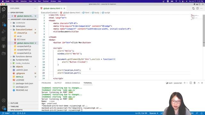Click the main branch status item

6,113
